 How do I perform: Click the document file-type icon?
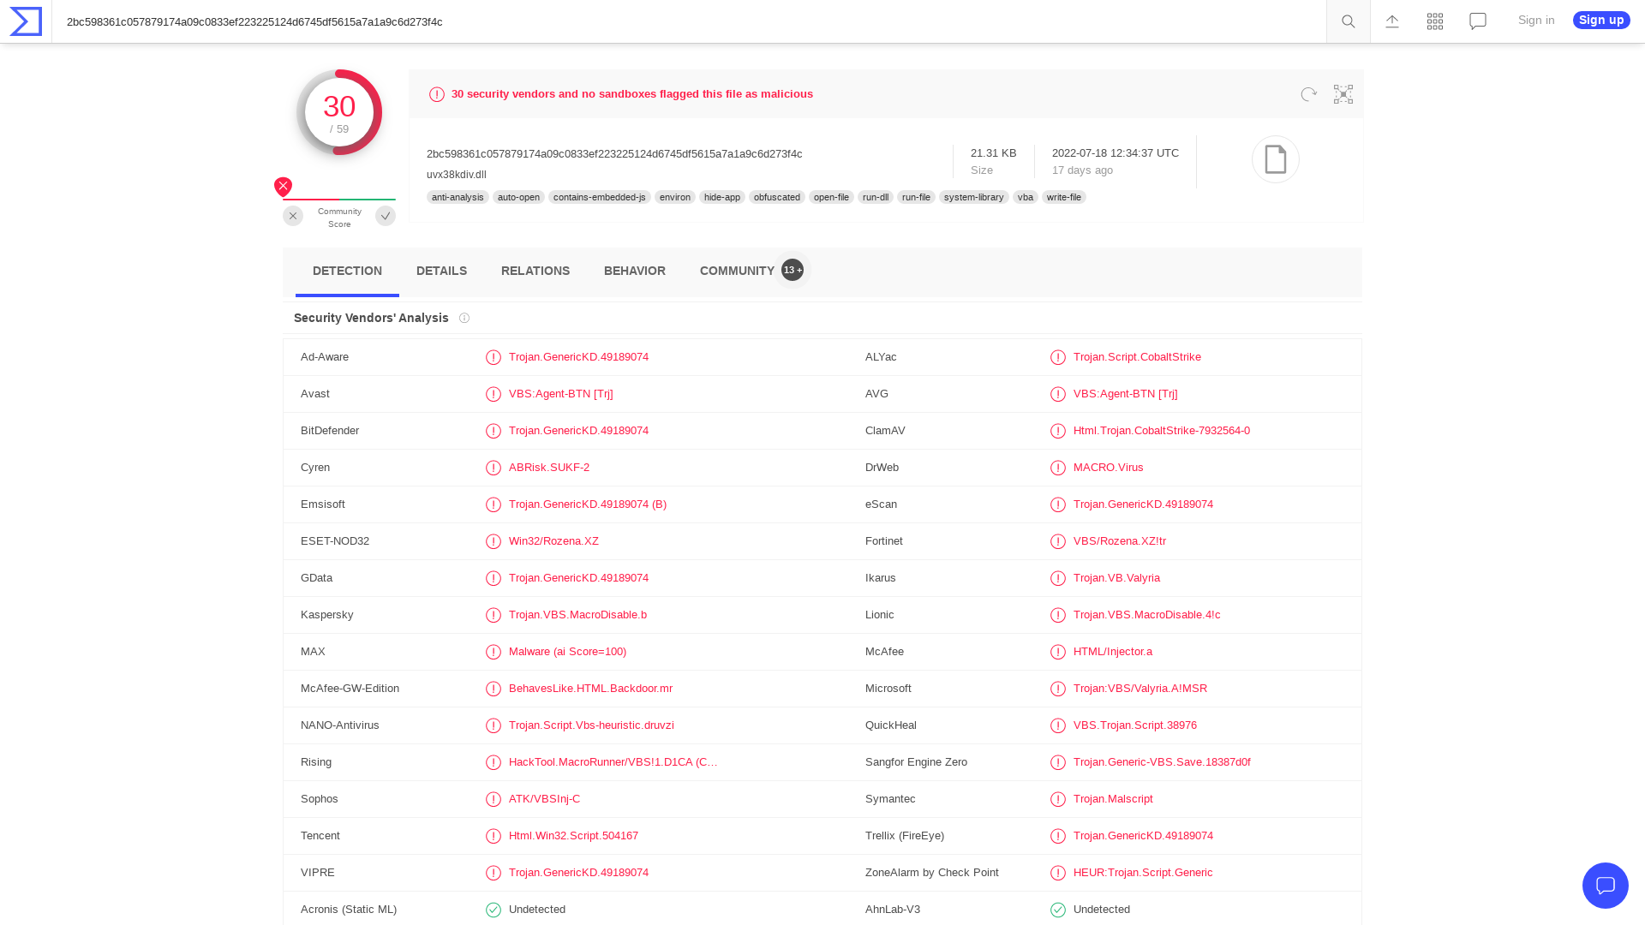1276,159
